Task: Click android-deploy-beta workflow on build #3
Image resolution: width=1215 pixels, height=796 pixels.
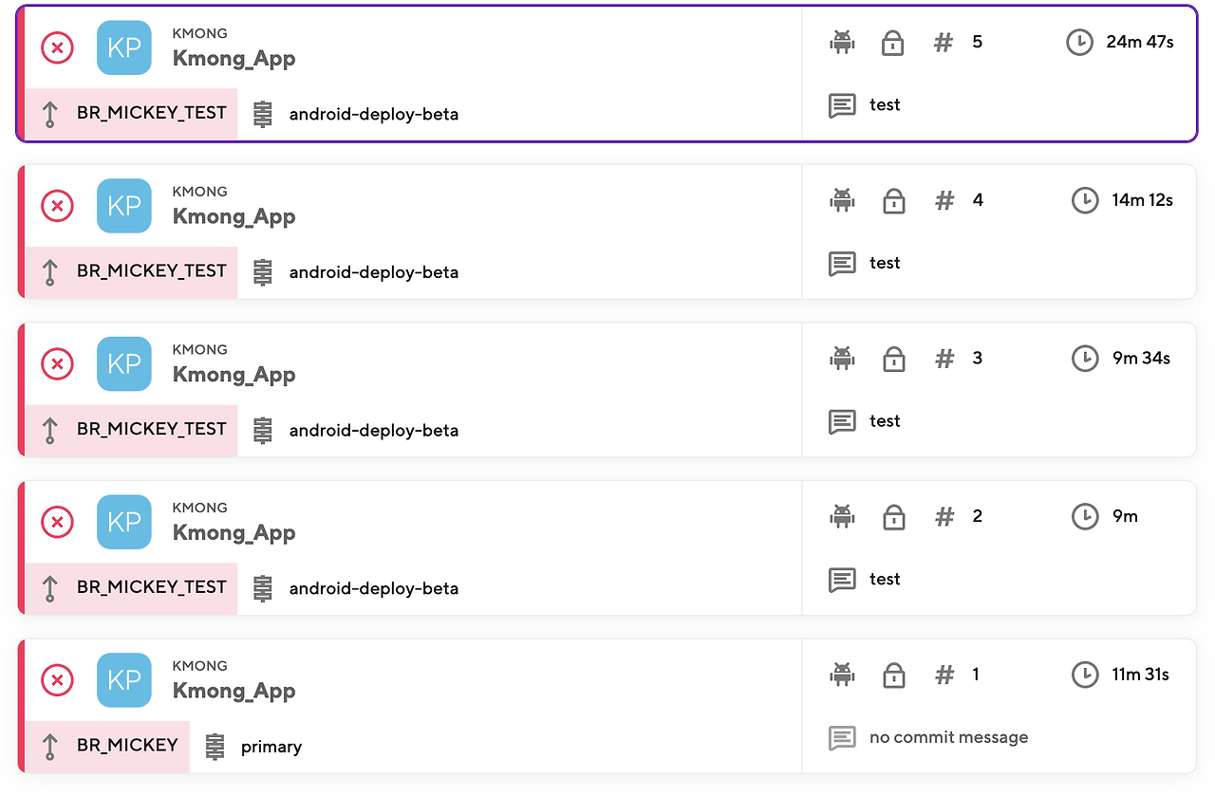Action: point(374,431)
